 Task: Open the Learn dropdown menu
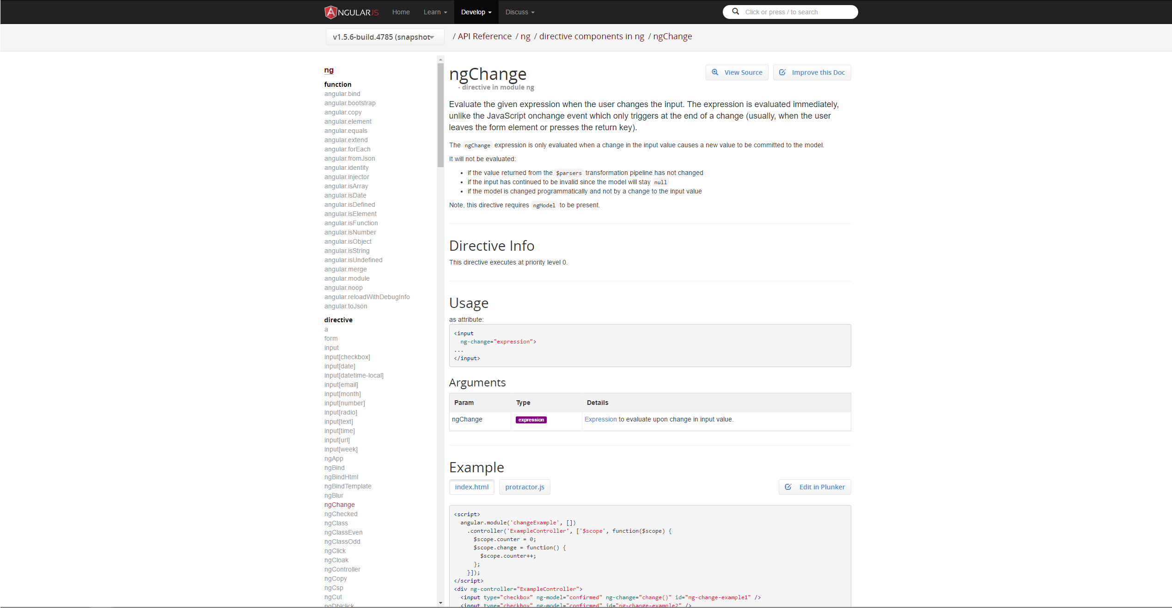coord(434,12)
